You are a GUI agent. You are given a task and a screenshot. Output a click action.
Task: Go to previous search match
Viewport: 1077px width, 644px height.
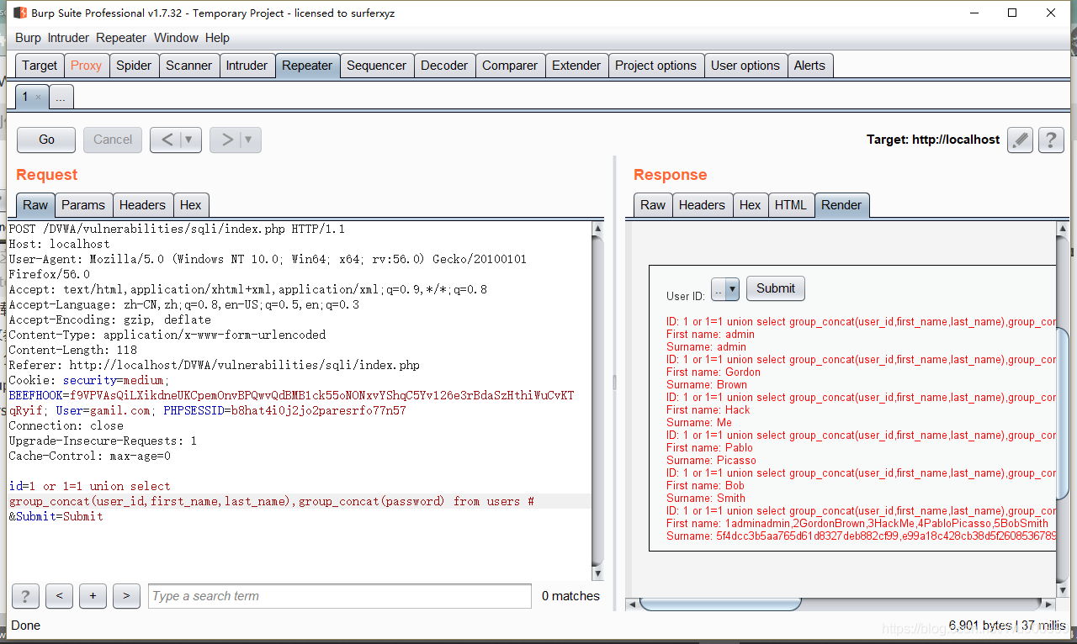[59, 596]
